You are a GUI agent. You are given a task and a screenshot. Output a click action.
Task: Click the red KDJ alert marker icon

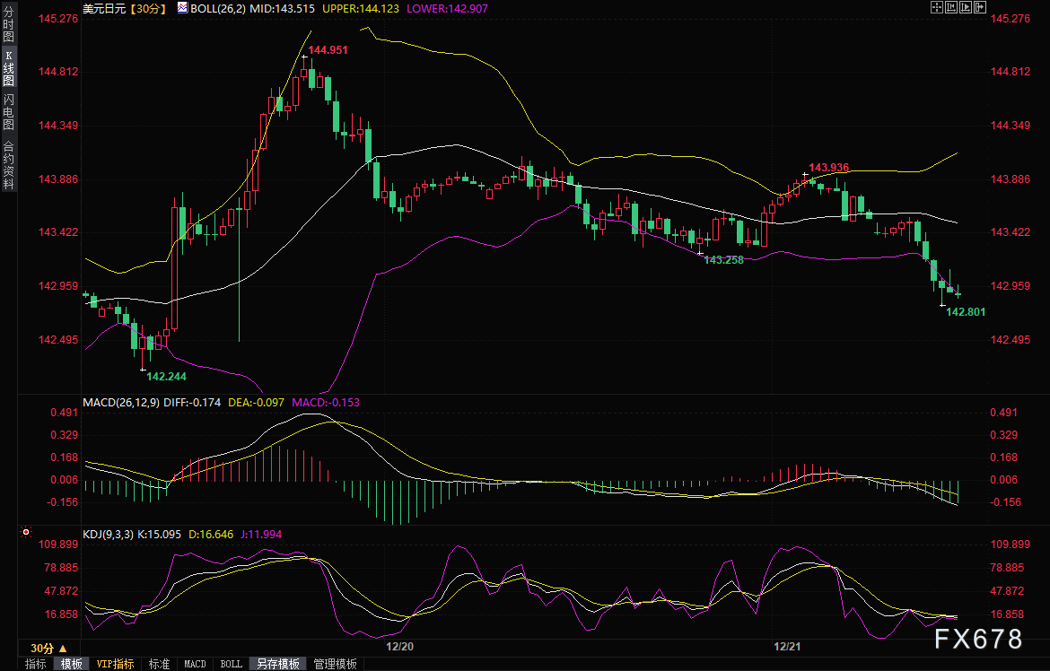click(26, 532)
